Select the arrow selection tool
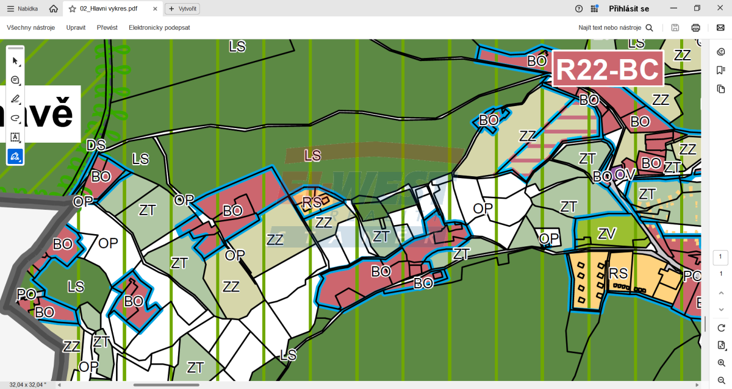This screenshot has height=389, width=732. click(x=15, y=60)
